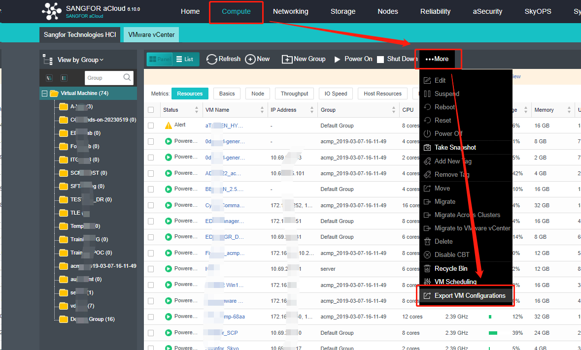The image size is (581, 350).
Task: Open the More actions dropdown menu
Action: (437, 59)
